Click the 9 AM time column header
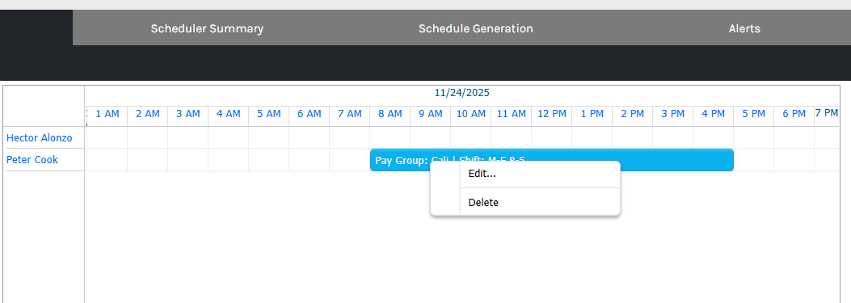The width and height of the screenshot is (851, 303). (431, 114)
